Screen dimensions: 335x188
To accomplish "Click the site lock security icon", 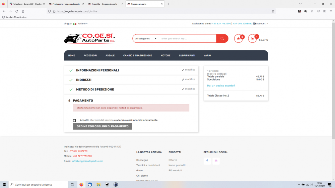I will coord(54,11).
